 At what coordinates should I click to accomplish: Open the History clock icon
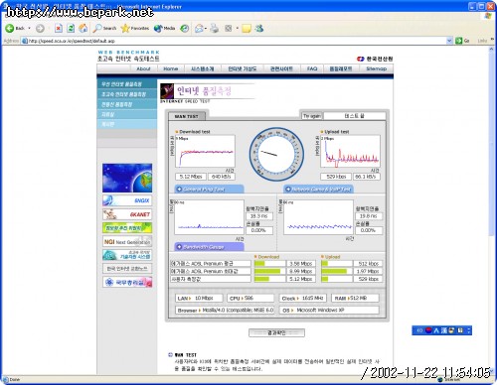pos(185,29)
